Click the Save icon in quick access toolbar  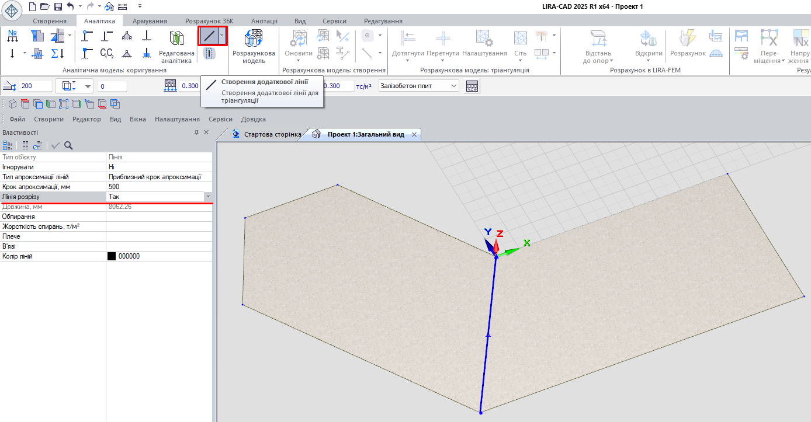tap(58, 6)
